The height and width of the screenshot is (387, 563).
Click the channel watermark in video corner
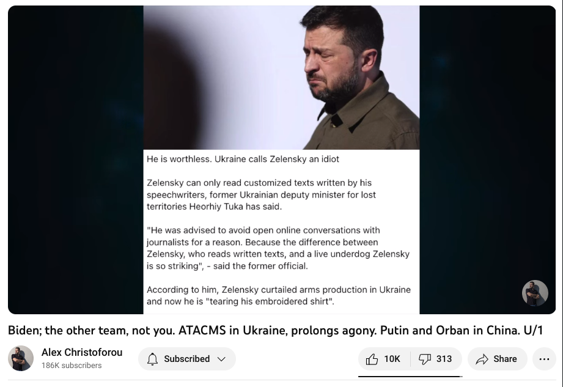pyautogui.click(x=535, y=293)
